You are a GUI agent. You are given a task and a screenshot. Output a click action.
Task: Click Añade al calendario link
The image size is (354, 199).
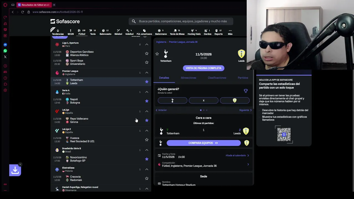click(x=237, y=155)
